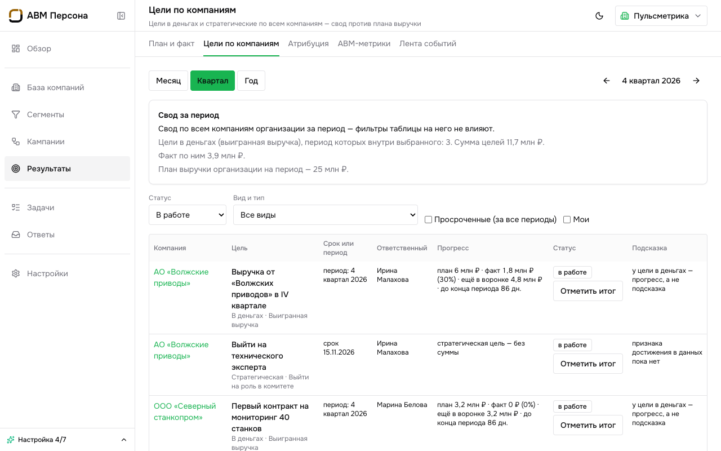Check the Мои checkbox
This screenshot has width=721, height=451.
click(x=567, y=219)
